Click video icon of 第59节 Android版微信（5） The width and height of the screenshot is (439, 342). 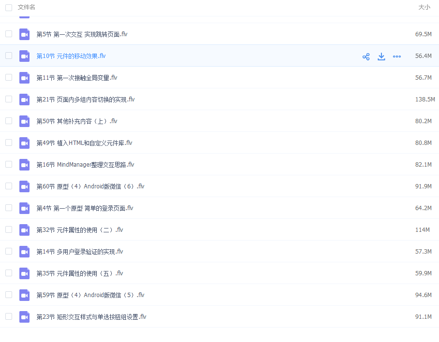[x=24, y=295]
